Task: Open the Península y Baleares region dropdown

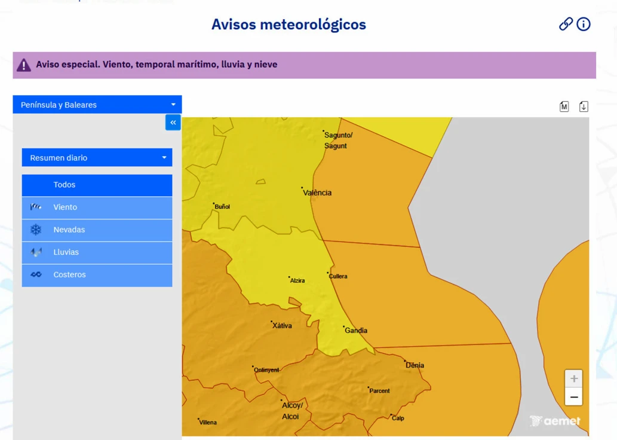Action: [x=97, y=104]
